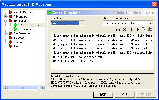Move directory up with up arrow
The width and height of the screenshot is (159, 100).
click(x=131, y=29)
